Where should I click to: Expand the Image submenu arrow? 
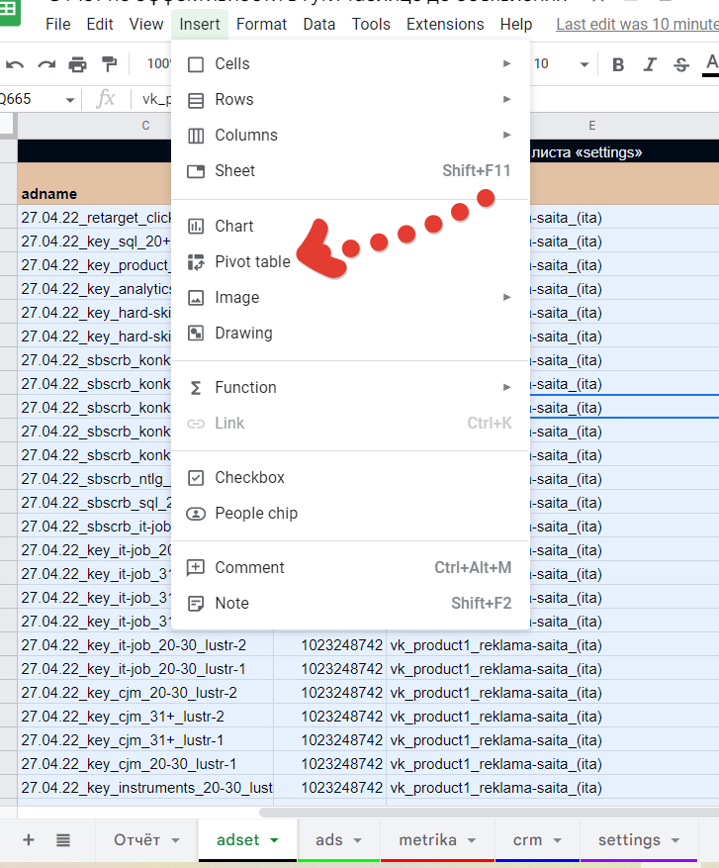coord(506,297)
